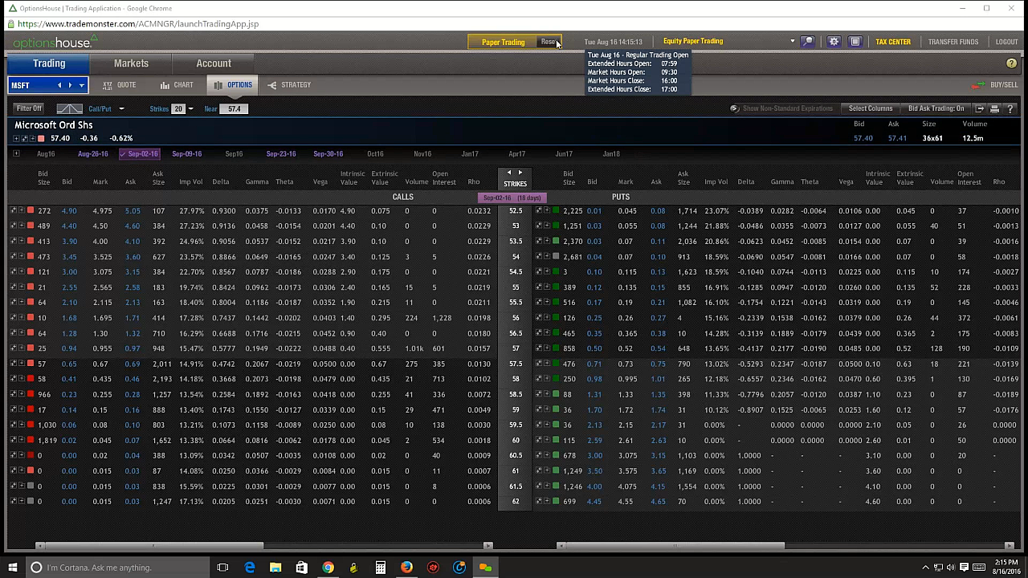Open Task View on the taskbar

click(x=222, y=568)
